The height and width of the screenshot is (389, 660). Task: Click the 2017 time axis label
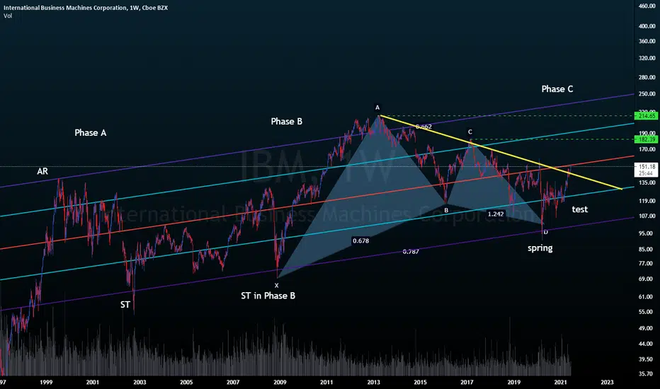click(x=467, y=382)
